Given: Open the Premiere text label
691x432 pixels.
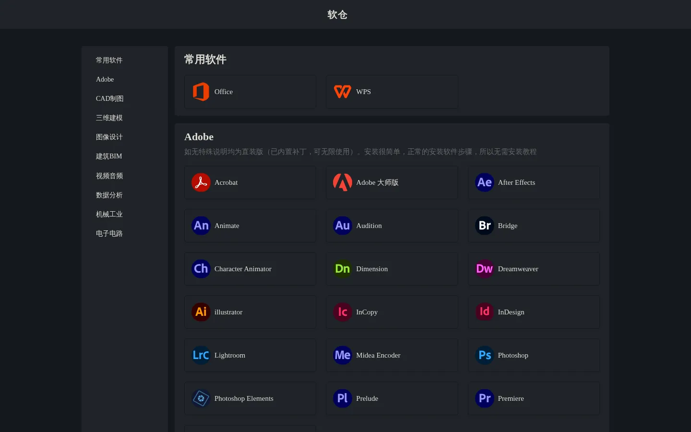Looking at the screenshot, I should [x=511, y=398].
